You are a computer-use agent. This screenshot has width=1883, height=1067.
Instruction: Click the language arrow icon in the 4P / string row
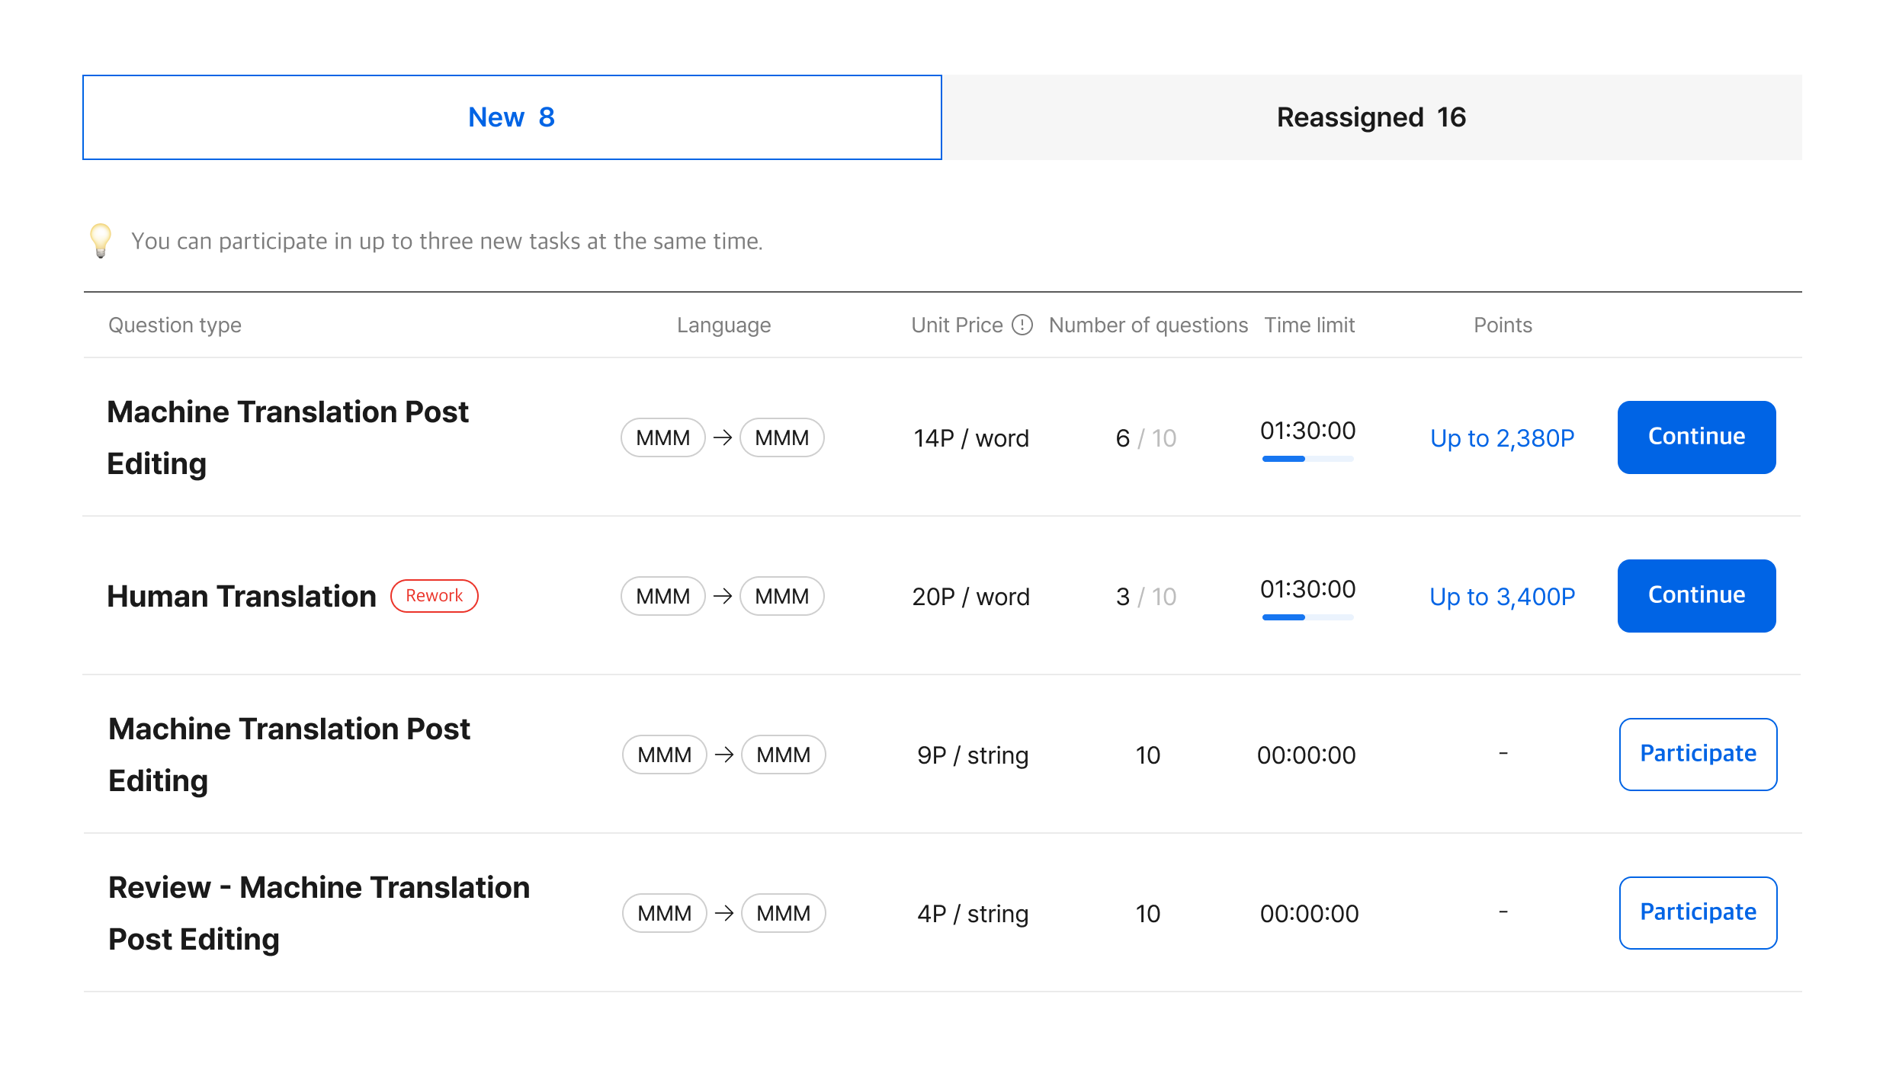tap(724, 913)
